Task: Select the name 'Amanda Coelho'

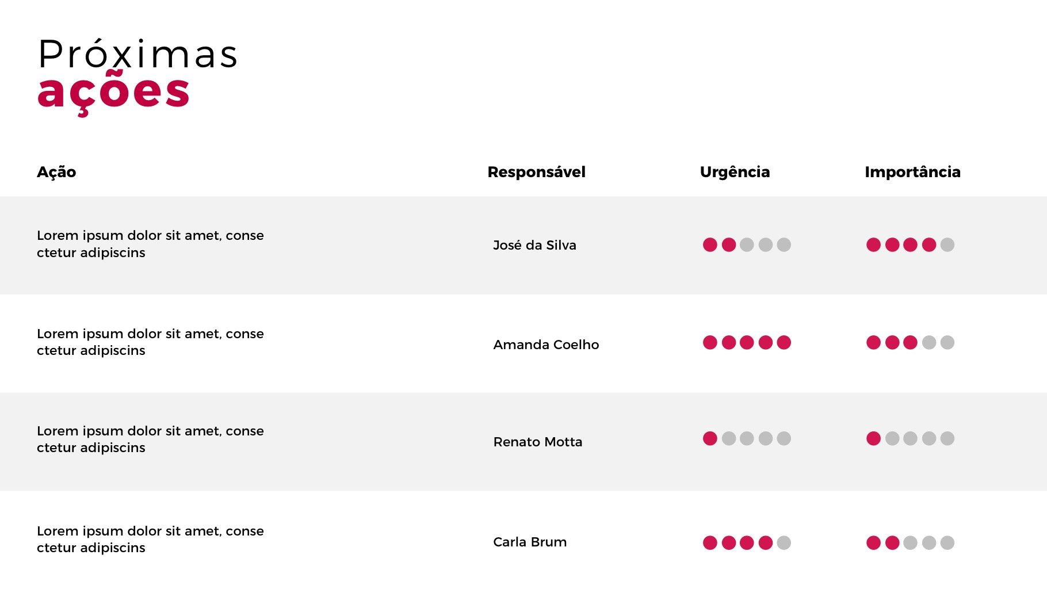Action: click(546, 345)
